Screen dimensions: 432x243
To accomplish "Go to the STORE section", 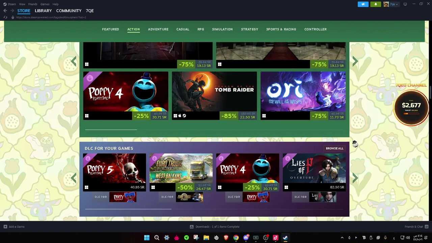I will coord(24,11).
